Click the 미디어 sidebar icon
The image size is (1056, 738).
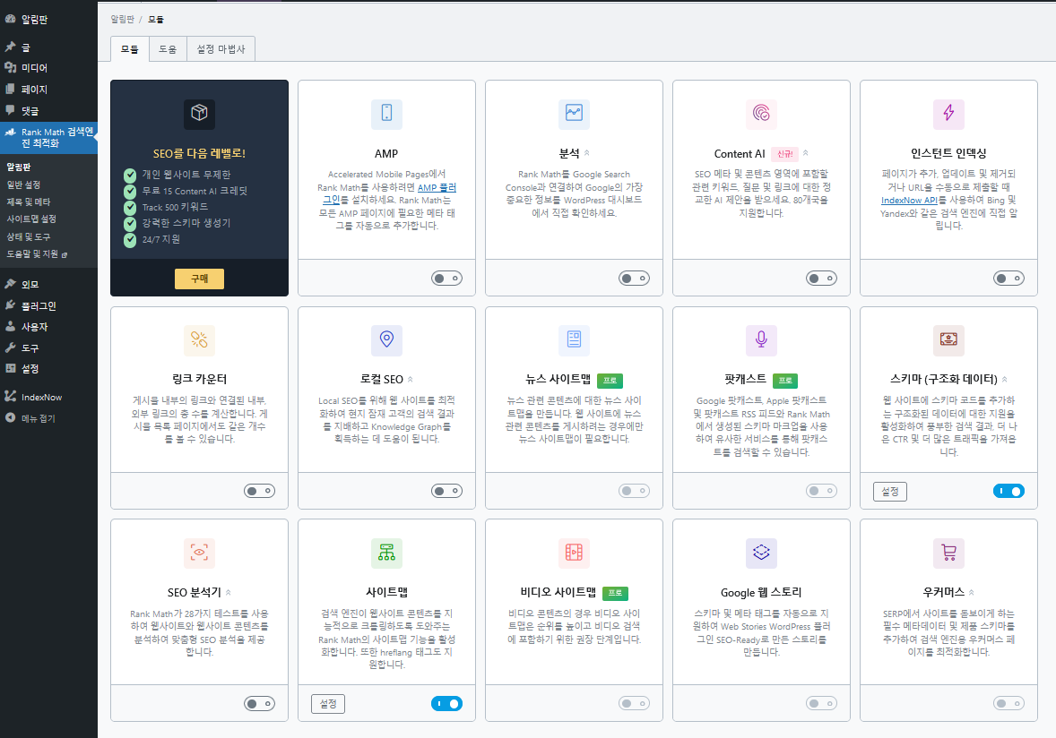(11, 67)
